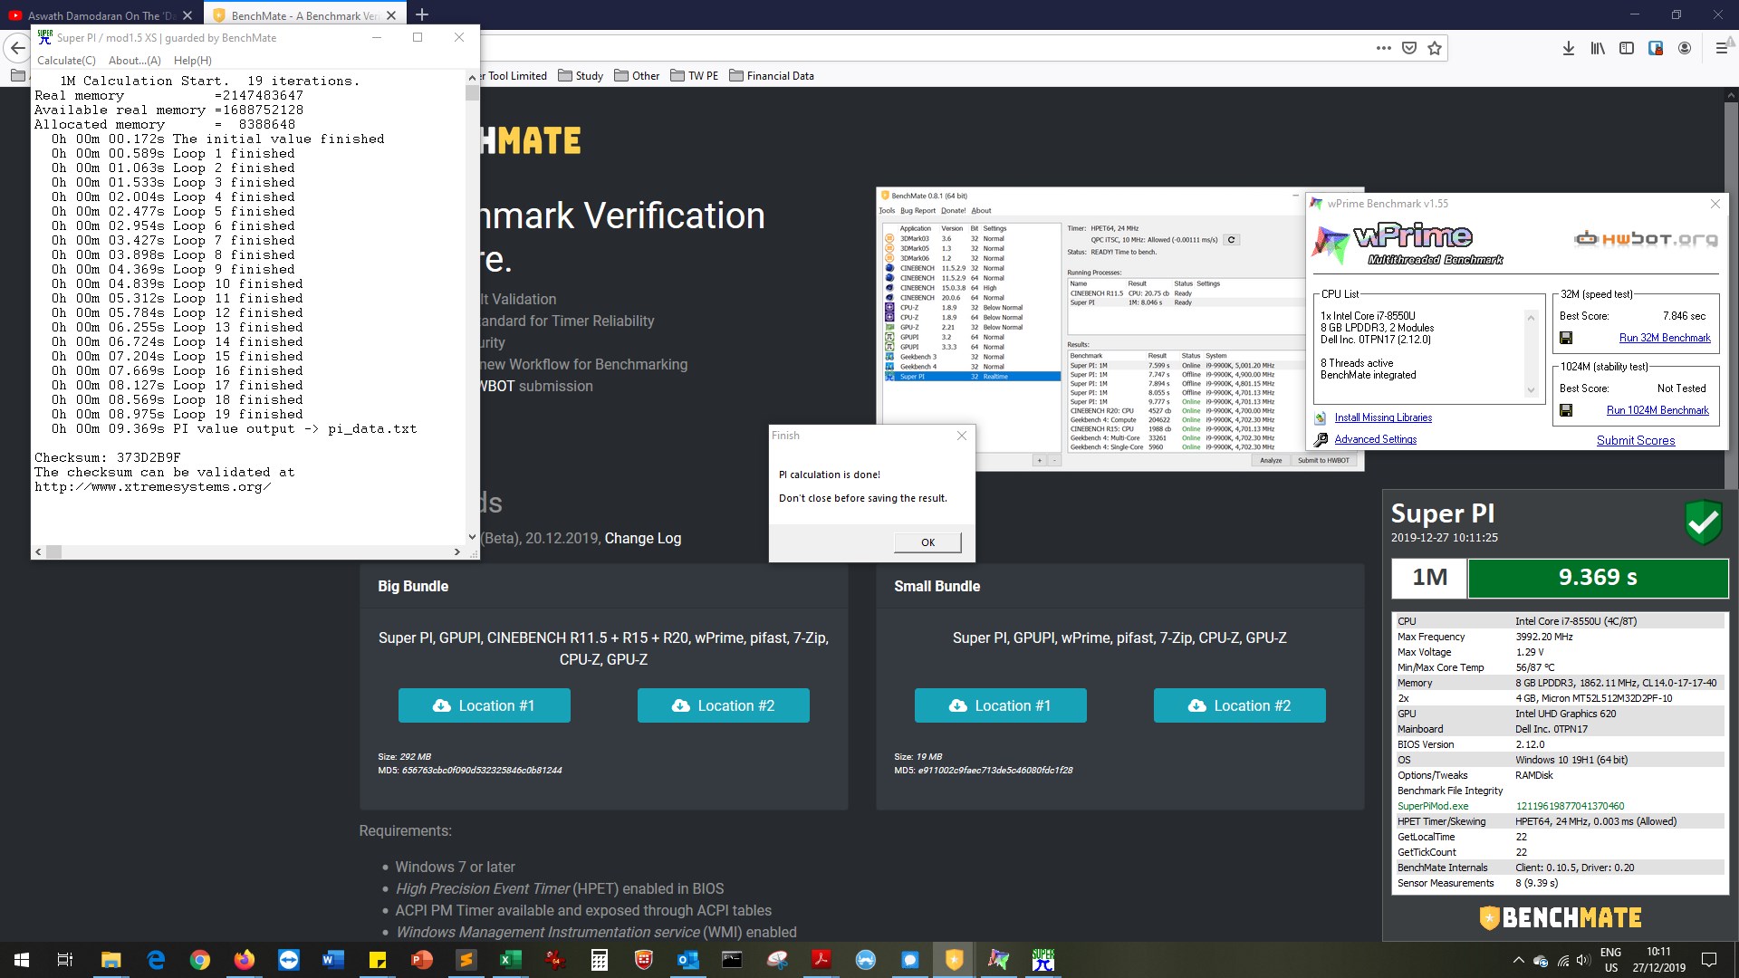Toggle Firefox sidebar icon
This screenshot has height=978, width=1739.
coord(1627,48)
